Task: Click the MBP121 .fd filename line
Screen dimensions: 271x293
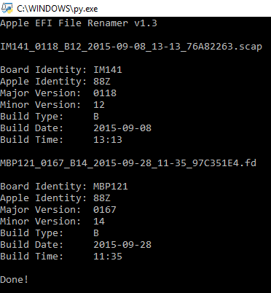Action: click(128, 163)
